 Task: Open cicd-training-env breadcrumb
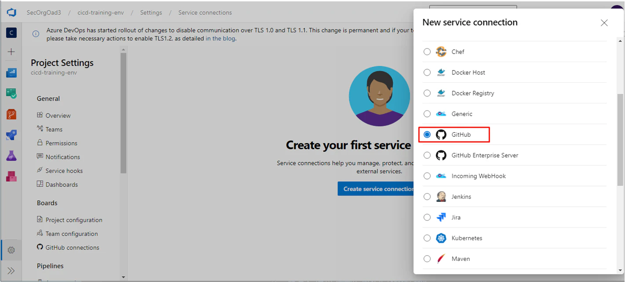pyautogui.click(x=101, y=13)
